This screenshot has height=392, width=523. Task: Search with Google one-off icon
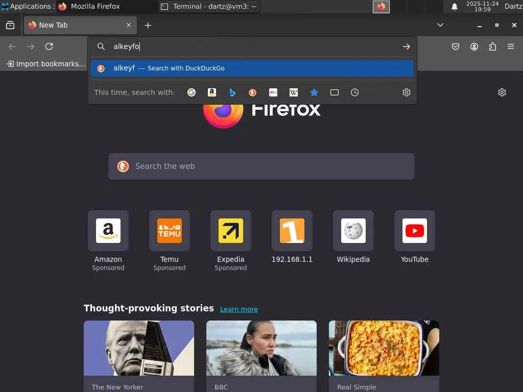[x=192, y=92]
